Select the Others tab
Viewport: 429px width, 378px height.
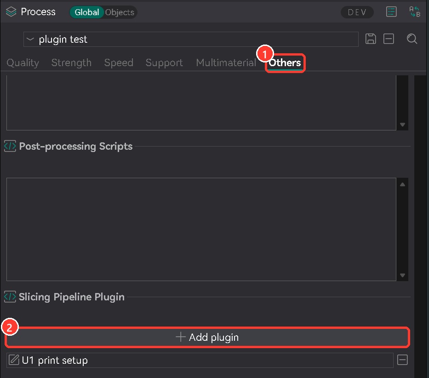pyautogui.click(x=285, y=63)
